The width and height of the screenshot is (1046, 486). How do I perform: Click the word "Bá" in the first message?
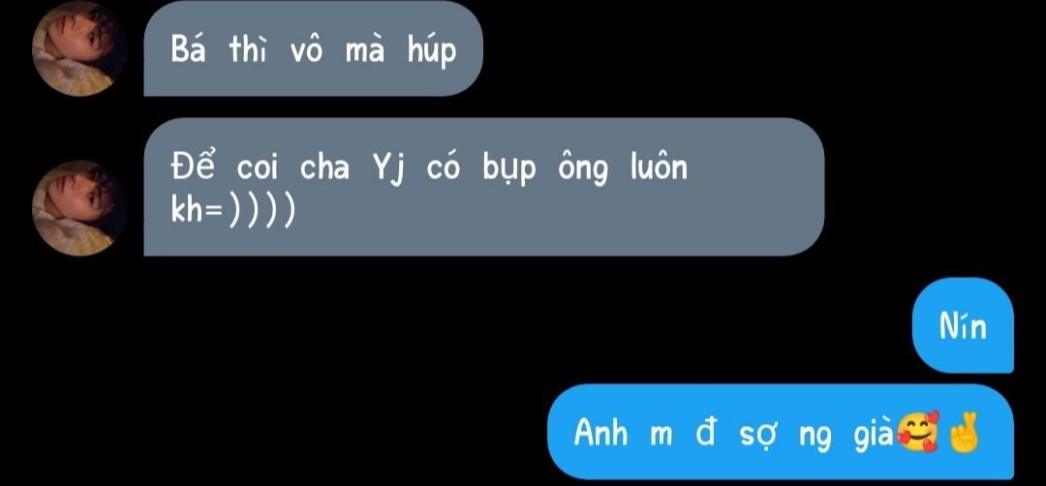point(189,48)
